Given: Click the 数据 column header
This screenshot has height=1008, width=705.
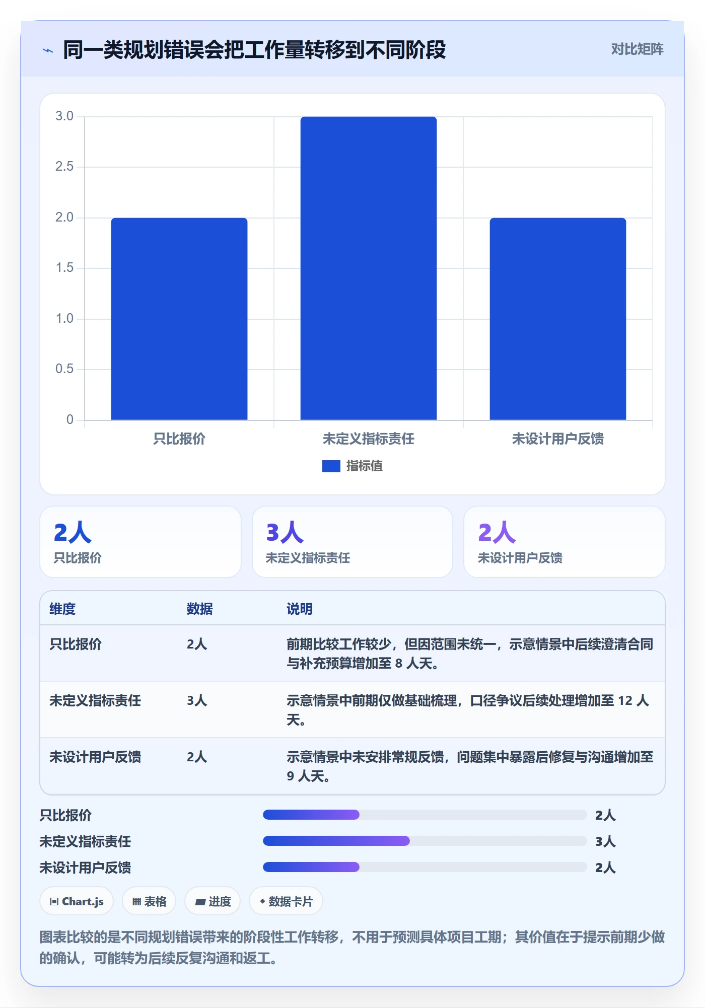Looking at the screenshot, I should tap(200, 609).
